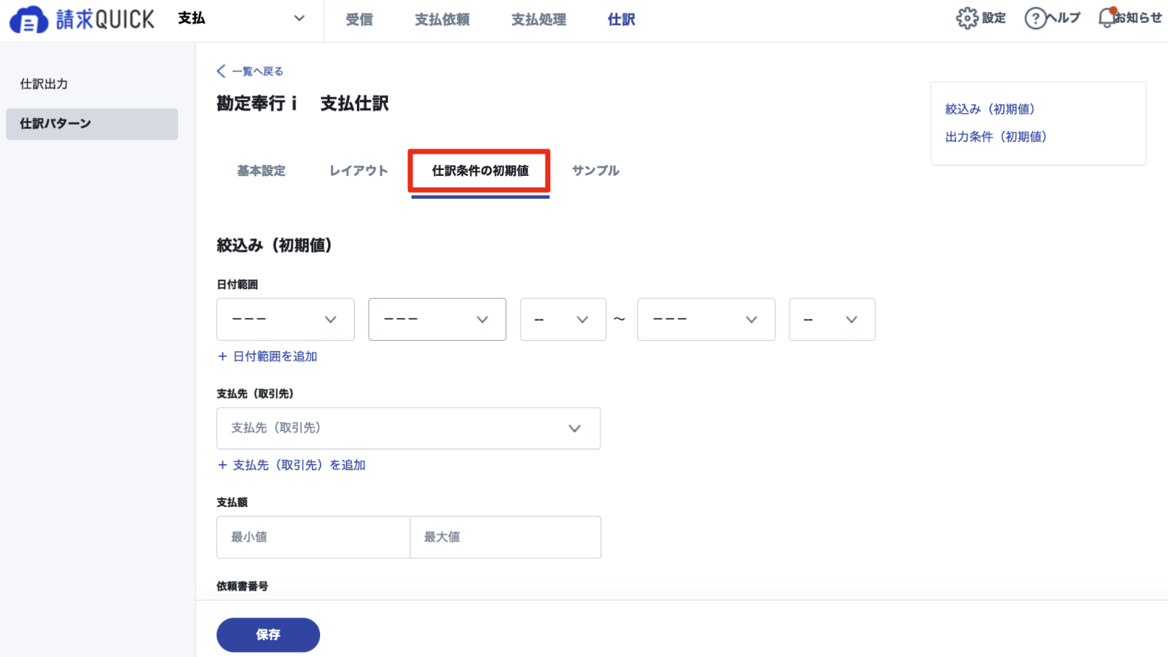Open the 支払処理 menu
Viewport: 1168px width, 657px height.
(539, 20)
